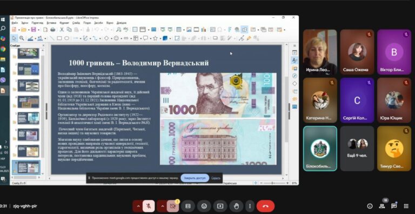Image resolution: width=415 pixels, height=214 pixels.
Task: Open the three-dot more options menu
Action: [250, 206]
